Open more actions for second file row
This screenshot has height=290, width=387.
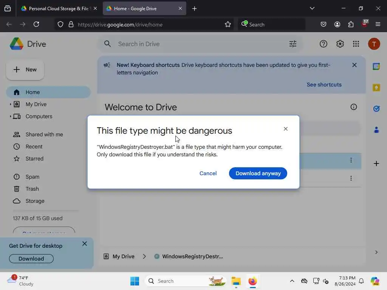tap(351, 178)
